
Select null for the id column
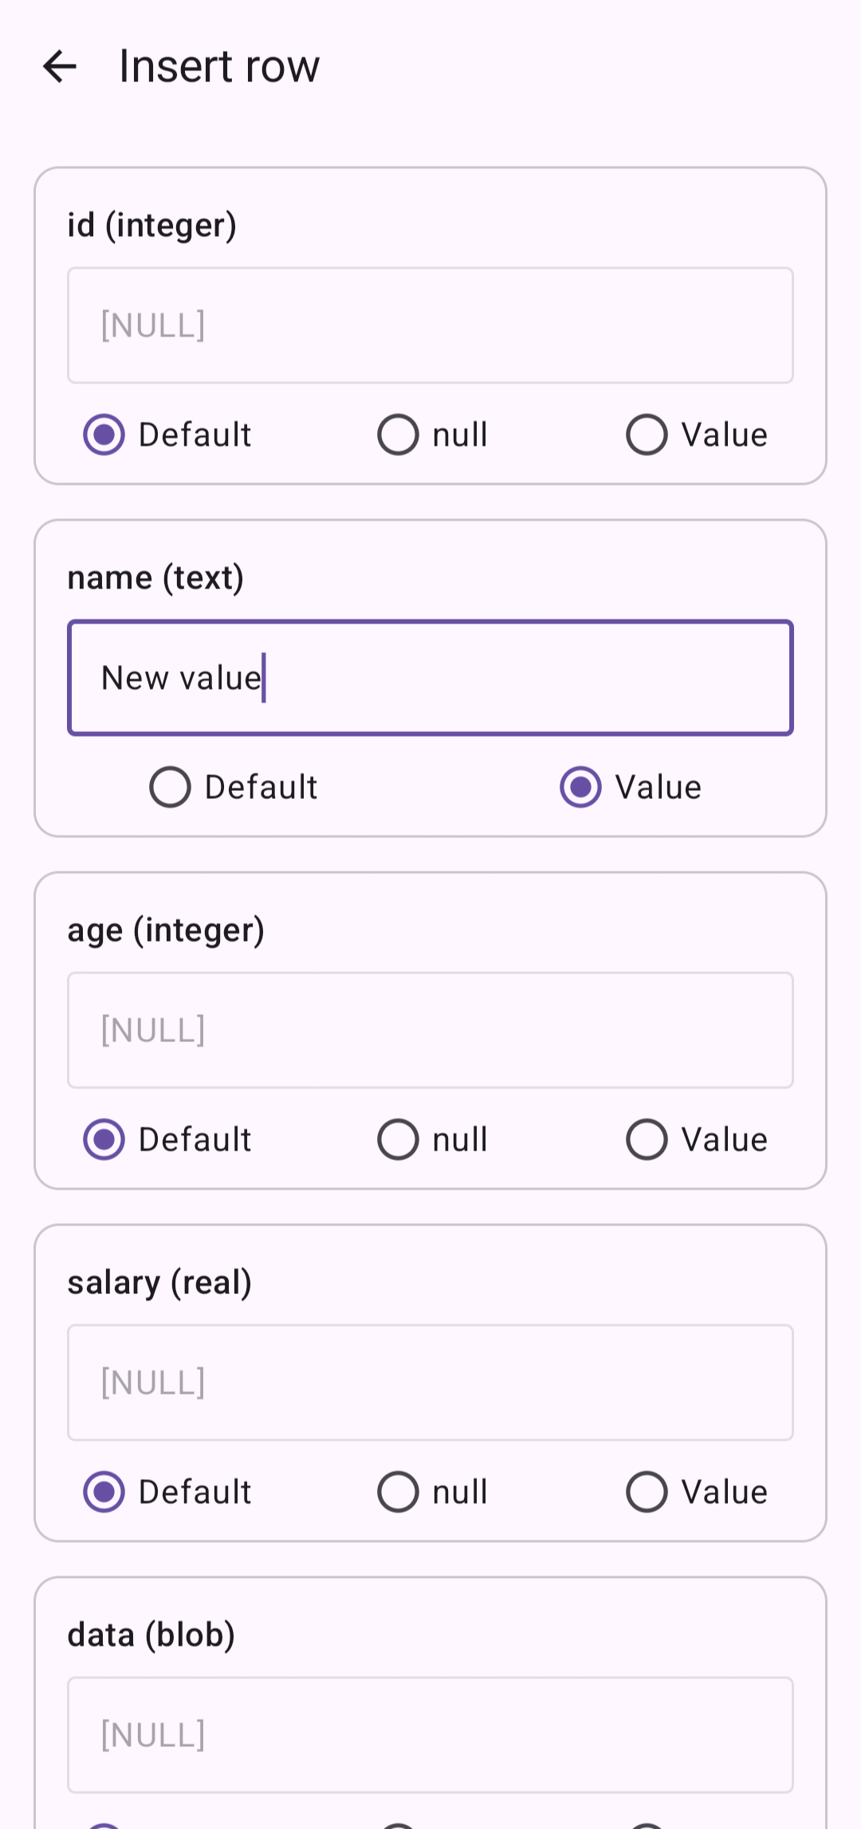tap(399, 435)
